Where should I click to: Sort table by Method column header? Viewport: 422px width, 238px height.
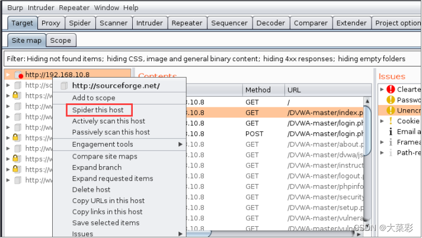click(264, 90)
